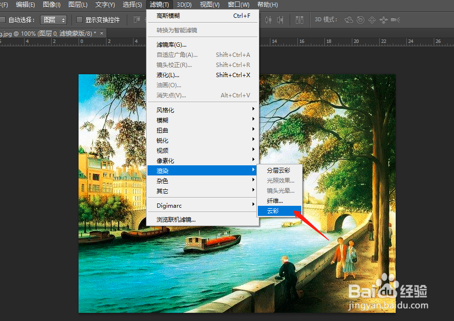Expand the 其它 filter submenu
454x321 pixels.
(x=202, y=191)
